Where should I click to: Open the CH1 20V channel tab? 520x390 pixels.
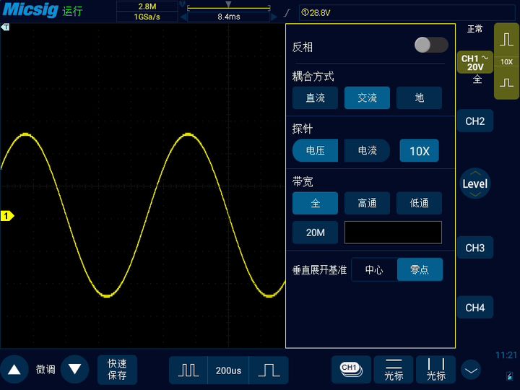475,62
